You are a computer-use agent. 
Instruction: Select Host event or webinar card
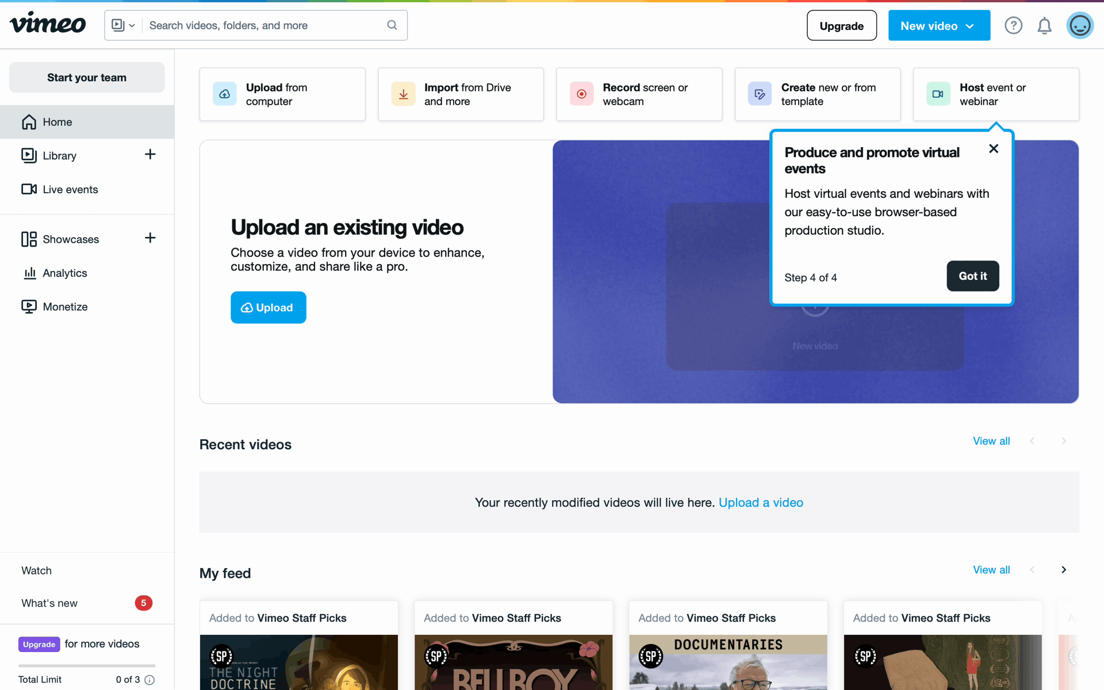pyautogui.click(x=996, y=94)
